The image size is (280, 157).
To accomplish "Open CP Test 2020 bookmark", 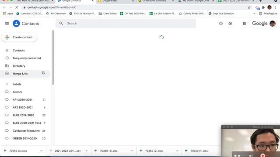I will click(x=133, y=14).
